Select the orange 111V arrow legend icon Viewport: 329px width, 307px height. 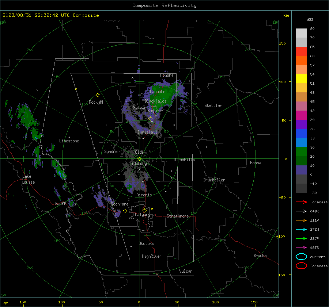[x=301, y=220]
